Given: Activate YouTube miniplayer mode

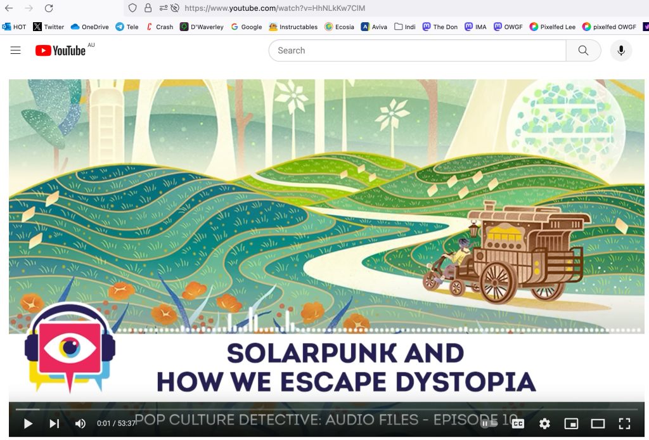Looking at the screenshot, I should pos(571,424).
